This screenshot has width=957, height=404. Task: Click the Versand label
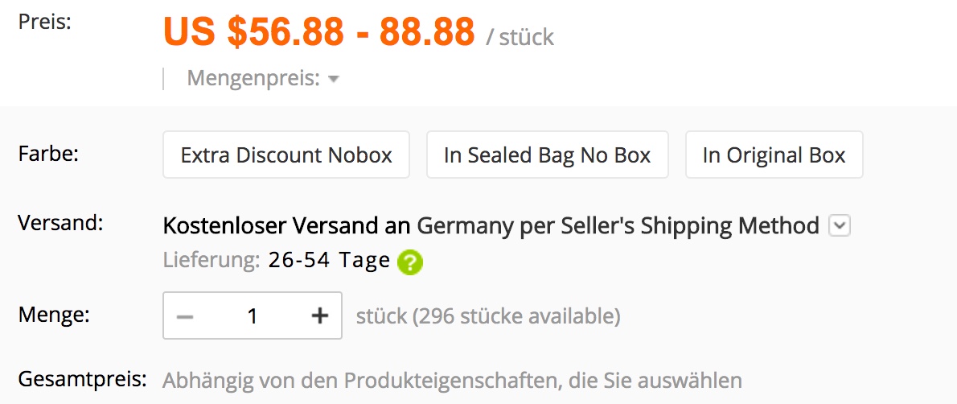click(60, 222)
